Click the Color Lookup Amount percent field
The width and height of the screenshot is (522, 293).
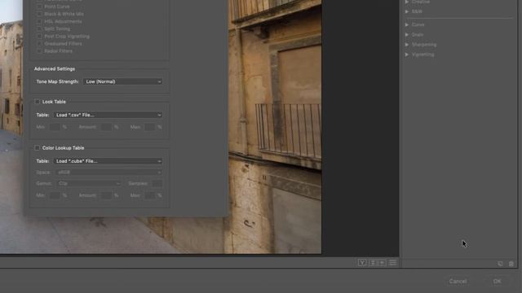click(x=106, y=195)
